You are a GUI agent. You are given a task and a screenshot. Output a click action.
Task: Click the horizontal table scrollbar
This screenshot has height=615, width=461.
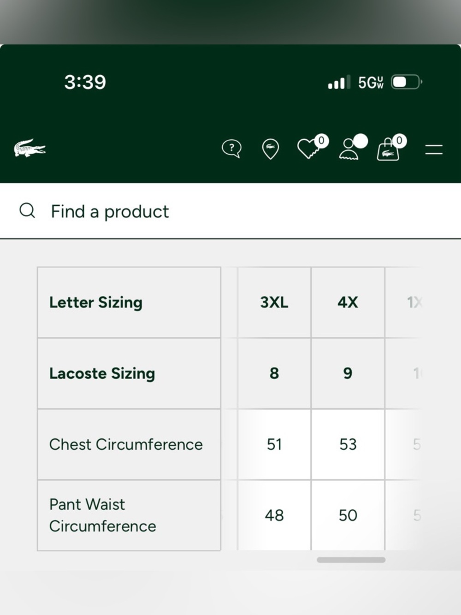pyautogui.click(x=351, y=560)
